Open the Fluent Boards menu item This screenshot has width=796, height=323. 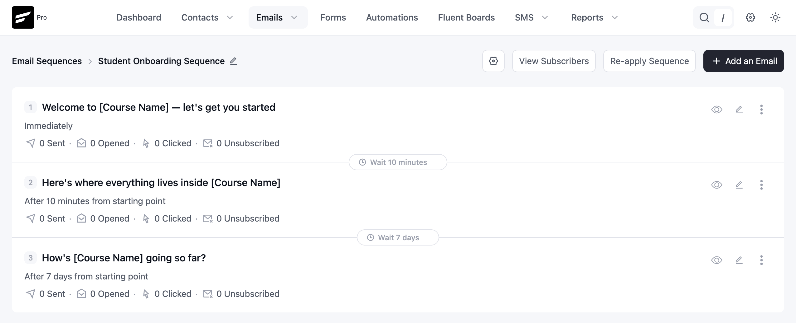pos(466,17)
